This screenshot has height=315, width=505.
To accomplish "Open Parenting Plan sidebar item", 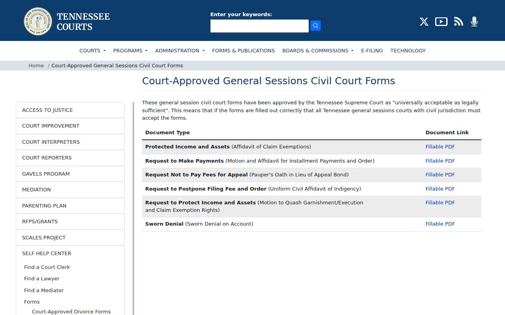I will [70, 206].
